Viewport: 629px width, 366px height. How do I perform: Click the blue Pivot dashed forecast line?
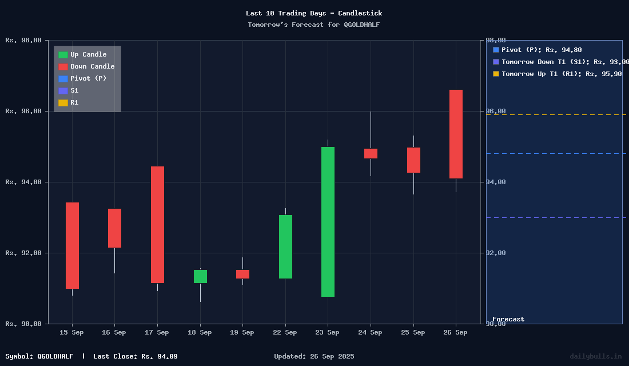pos(556,154)
